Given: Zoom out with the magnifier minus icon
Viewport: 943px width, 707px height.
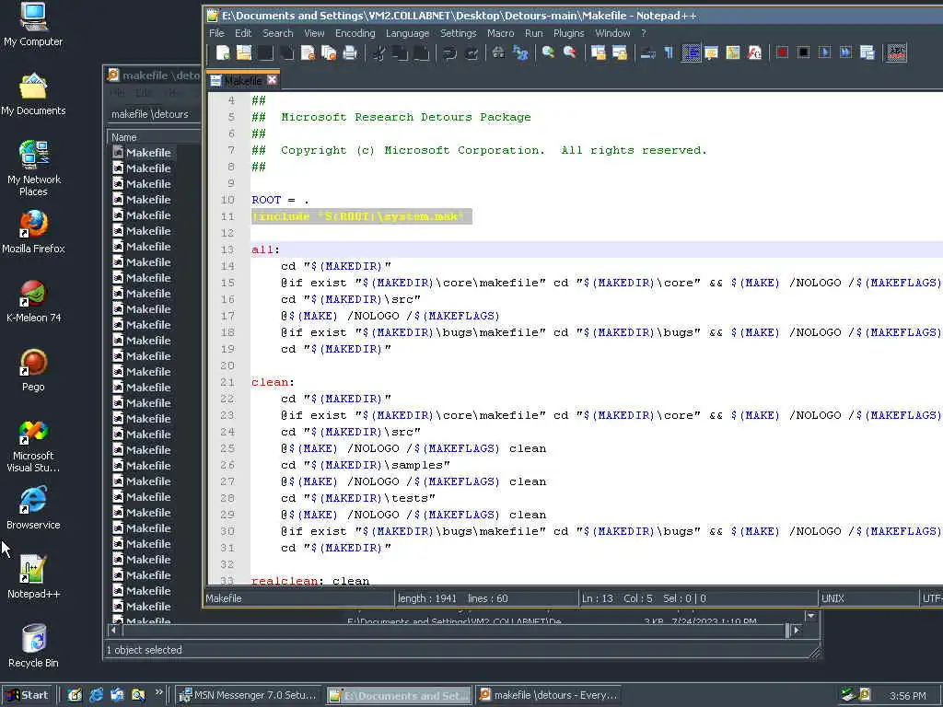Looking at the screenshot, I should coord(569,52).
